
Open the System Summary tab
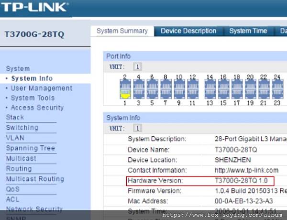click(122, 31)
